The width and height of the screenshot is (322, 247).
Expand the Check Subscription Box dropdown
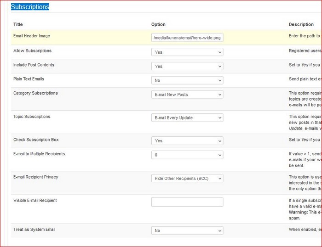click(187, 141)
